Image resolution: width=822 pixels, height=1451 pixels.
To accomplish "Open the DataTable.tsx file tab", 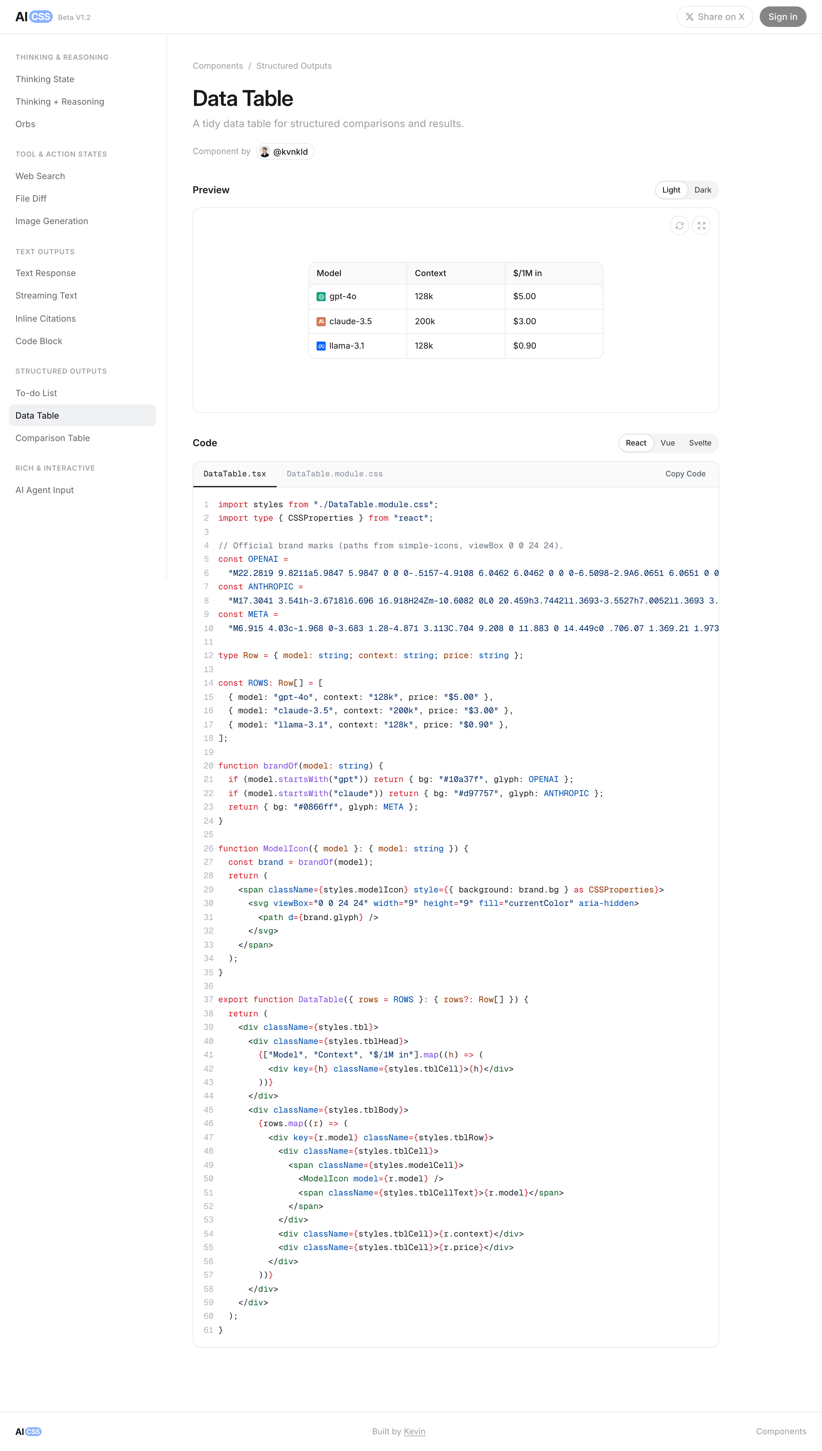I will pos(235,474).
